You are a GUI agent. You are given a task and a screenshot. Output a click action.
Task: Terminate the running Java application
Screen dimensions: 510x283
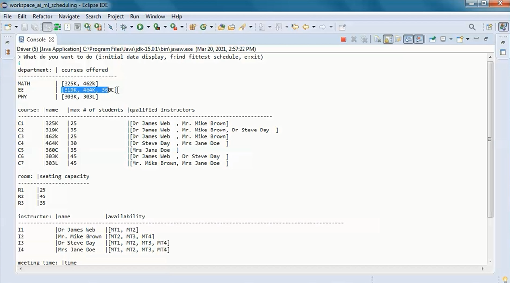343,39
